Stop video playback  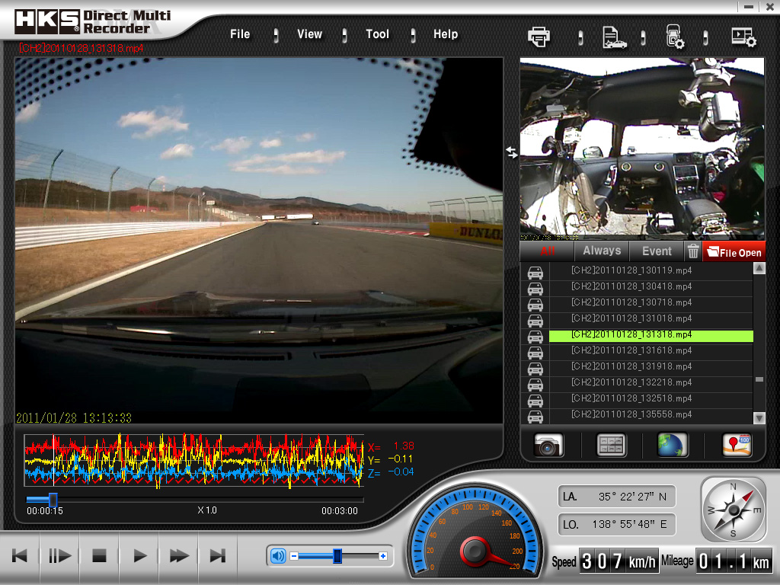point(100,555)
